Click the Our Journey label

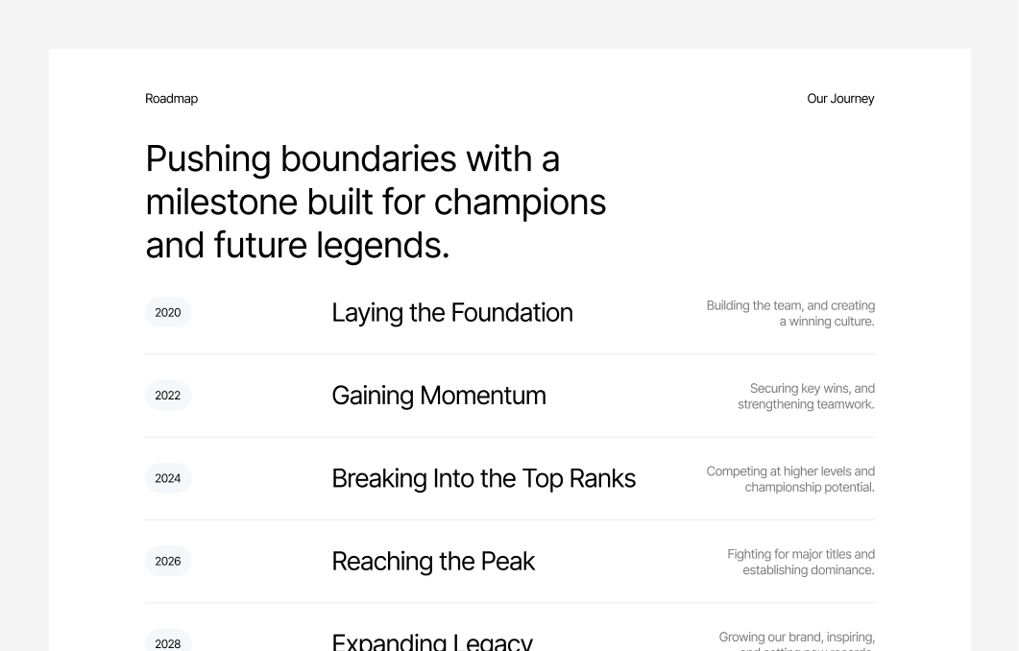coord(840,99)
